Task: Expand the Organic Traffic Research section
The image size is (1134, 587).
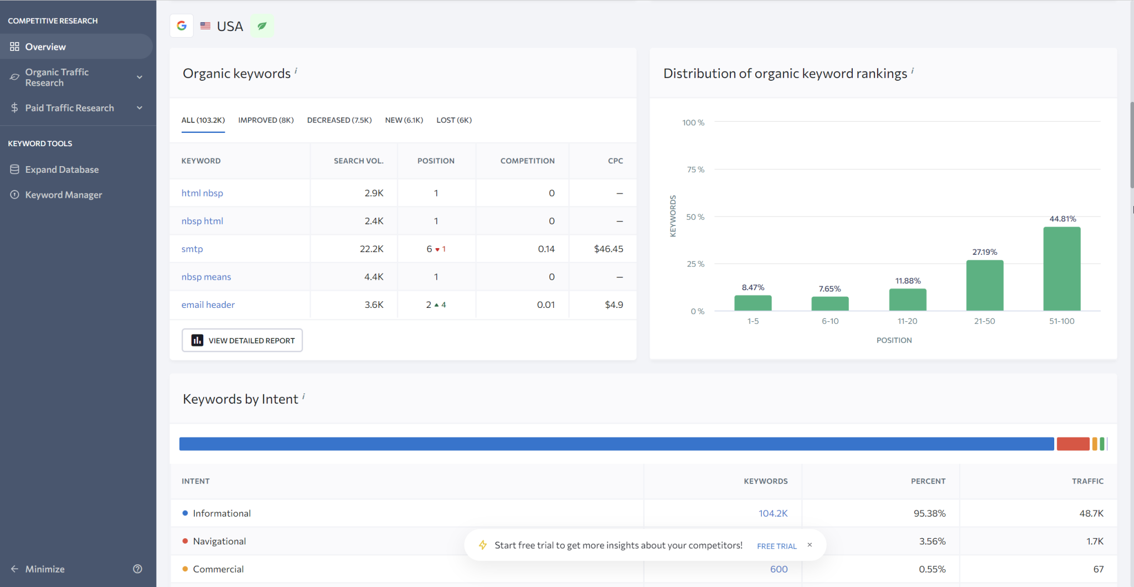Action: pyautogui.click(x=140, y=77)
